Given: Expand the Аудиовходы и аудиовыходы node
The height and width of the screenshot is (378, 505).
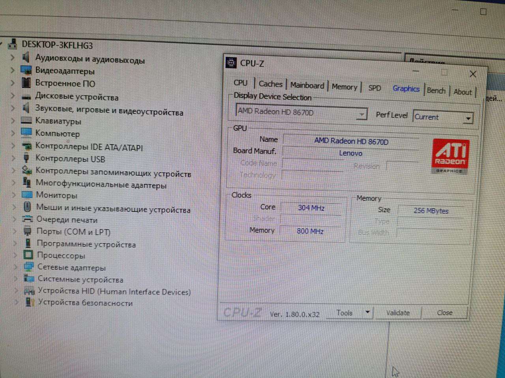Looking at the screenshot, I should [x=12, y=58].
